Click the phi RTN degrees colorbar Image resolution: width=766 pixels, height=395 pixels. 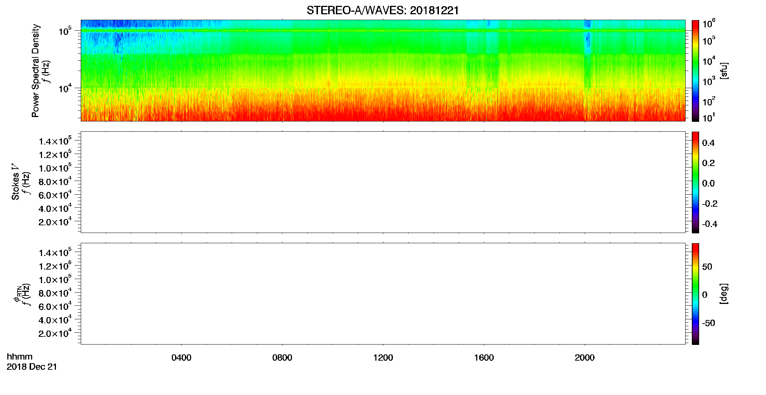tap(695, 294)
